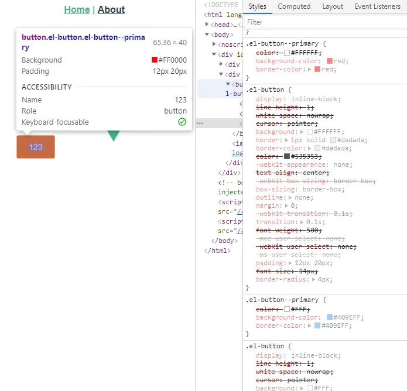Select the closing body tag in DOM tree
Image resolution: width=407 pixels, height=391 pixels.
(224, 241)
